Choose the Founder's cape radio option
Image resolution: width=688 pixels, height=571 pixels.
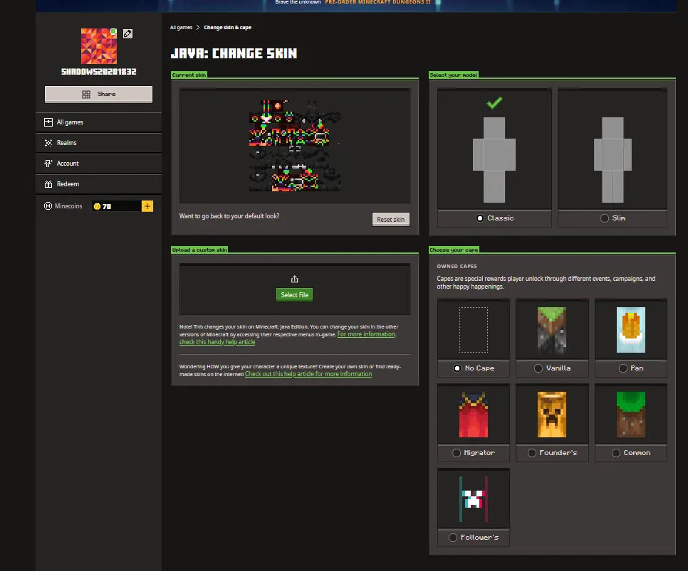[x=532, y=453]
